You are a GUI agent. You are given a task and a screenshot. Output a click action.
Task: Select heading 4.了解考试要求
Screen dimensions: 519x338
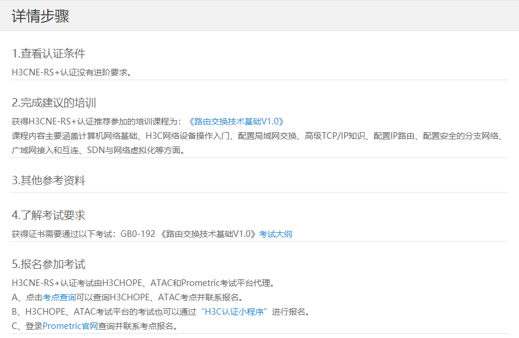tap(48, 215)
